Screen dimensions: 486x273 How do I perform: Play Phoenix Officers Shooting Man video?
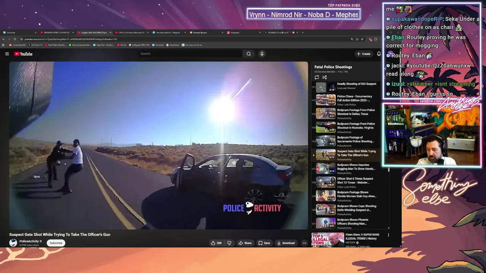(351, 223)
